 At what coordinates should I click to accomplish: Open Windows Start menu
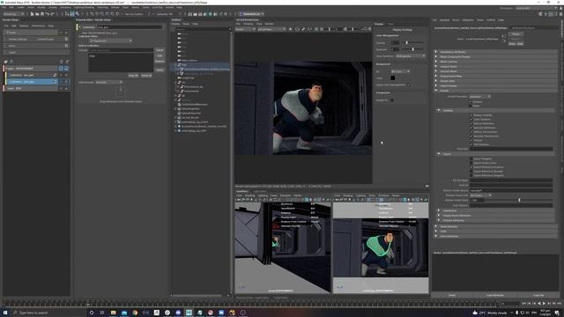5,313
